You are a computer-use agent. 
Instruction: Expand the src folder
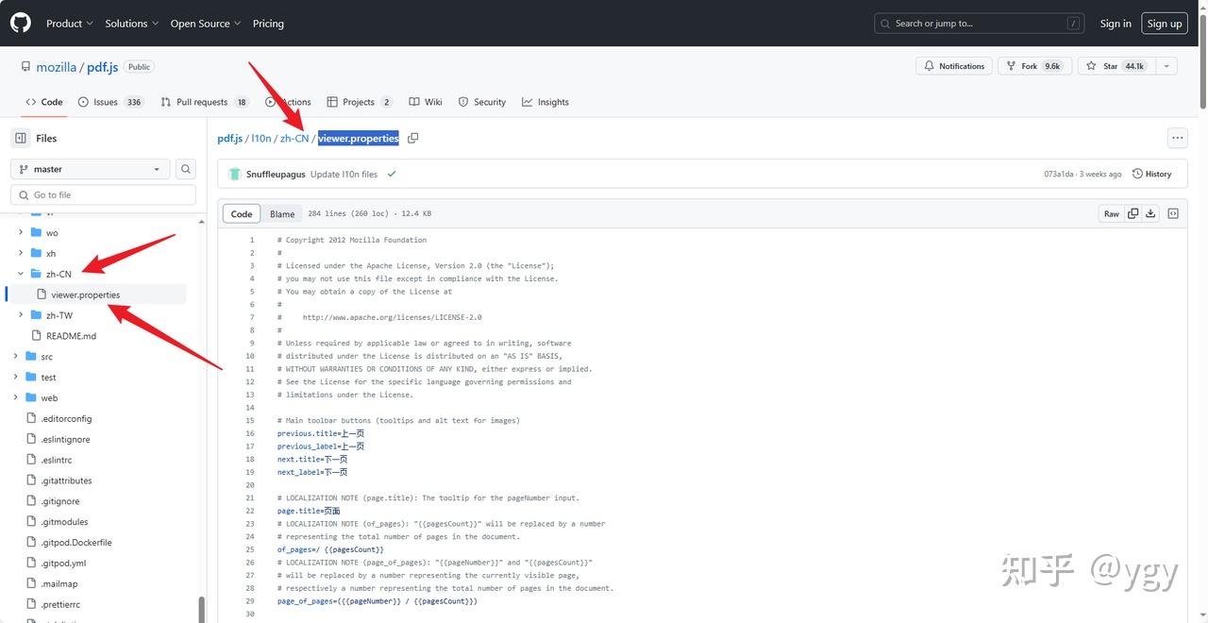coord(14,356)
